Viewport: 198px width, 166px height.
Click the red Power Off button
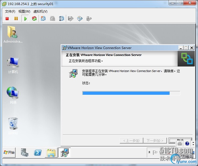point(7,19)
